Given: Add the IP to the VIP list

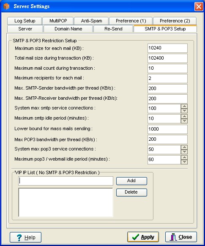Looking at the screenshot, I should click(131, 181).
